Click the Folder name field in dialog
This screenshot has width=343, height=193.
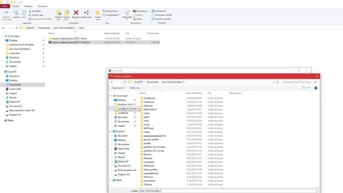pyautogui.click(x=228, y=191)
